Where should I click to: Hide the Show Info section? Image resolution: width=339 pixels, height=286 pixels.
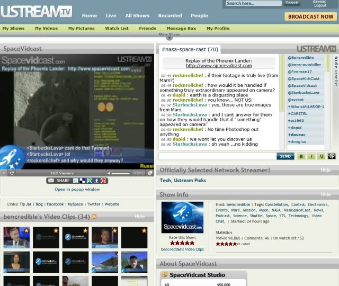325,194
